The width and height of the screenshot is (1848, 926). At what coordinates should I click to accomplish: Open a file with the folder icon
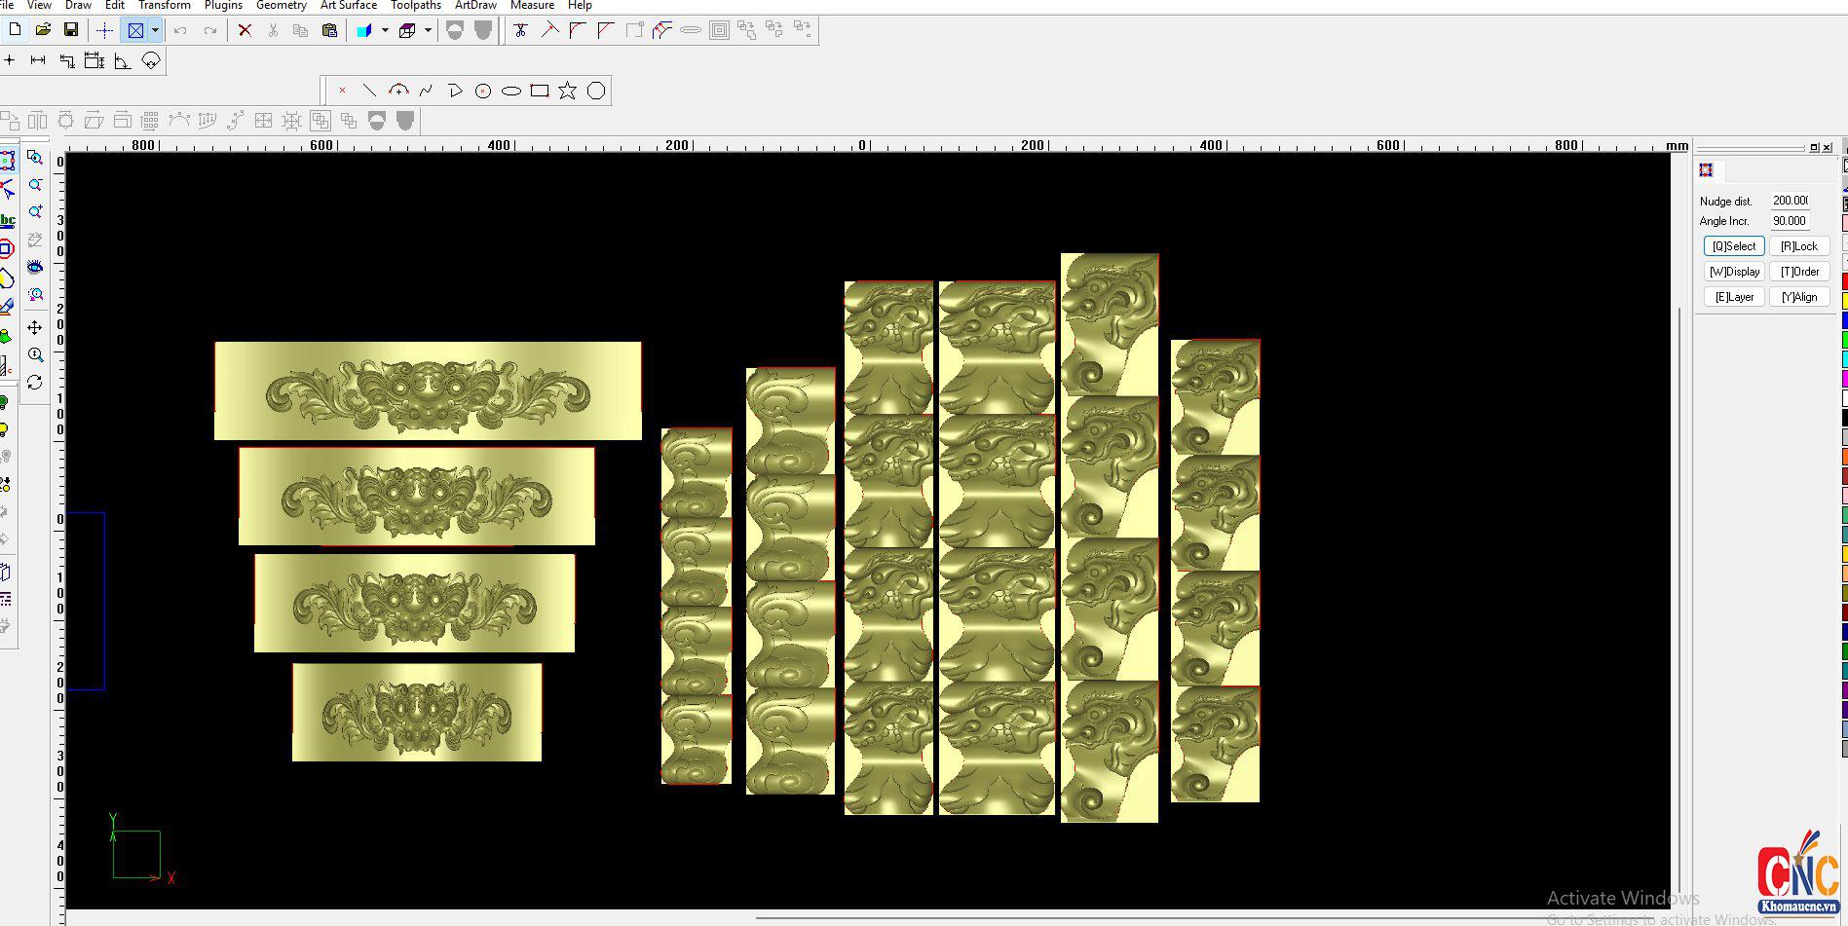[x=43, y=30]
